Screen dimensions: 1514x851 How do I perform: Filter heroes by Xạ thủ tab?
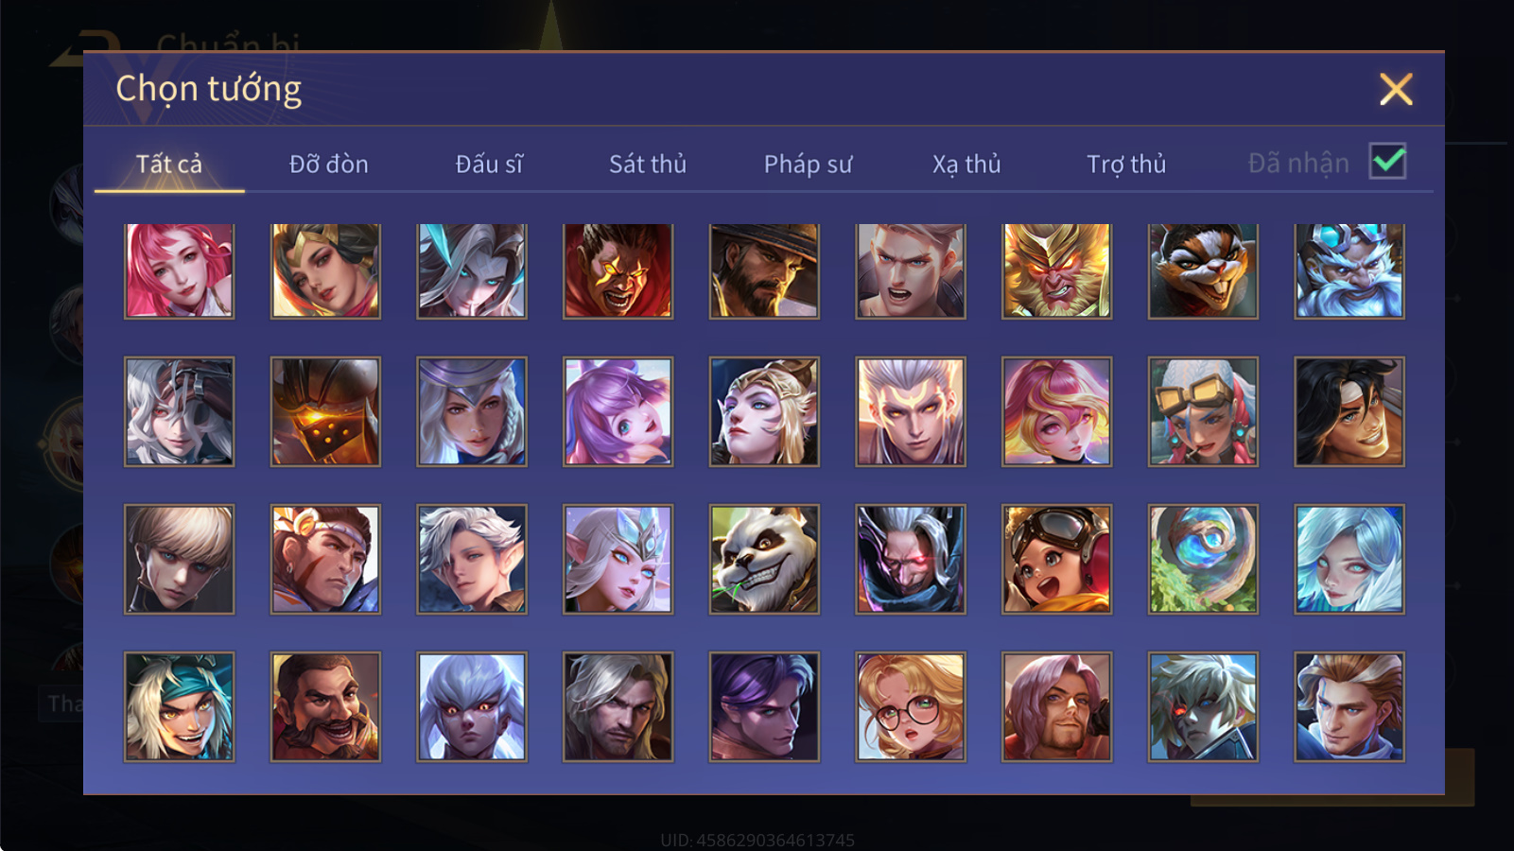click(x=966, y=165)
